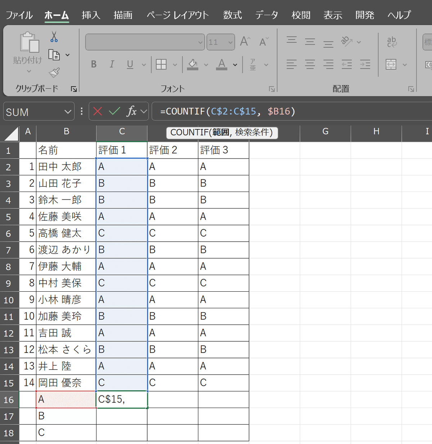Image resolution: width=432 pixels, height=444 pixels.
Task: Center text horizontally
Action: (310, 64)
